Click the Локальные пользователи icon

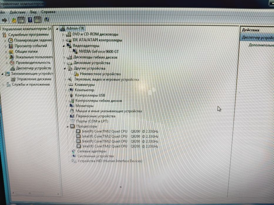11,57
